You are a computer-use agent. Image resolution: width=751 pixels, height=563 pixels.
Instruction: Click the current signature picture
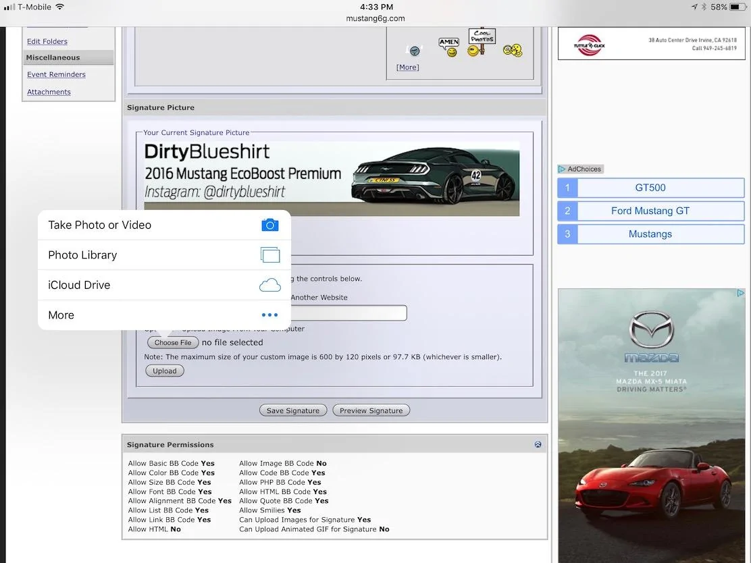click(x=332, y=178)
